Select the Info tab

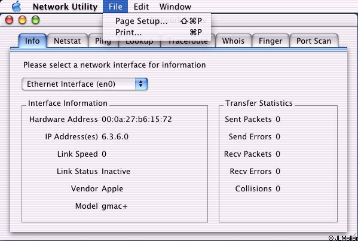point(32,41)
